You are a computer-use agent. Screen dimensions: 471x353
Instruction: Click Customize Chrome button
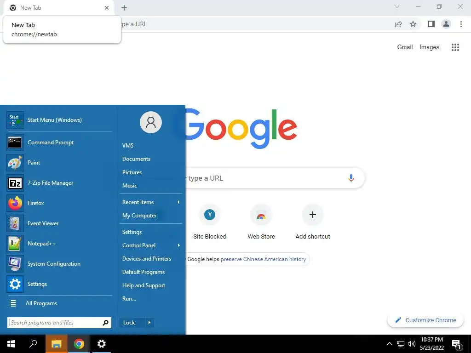pyautogui.click(x=425, y=320)
